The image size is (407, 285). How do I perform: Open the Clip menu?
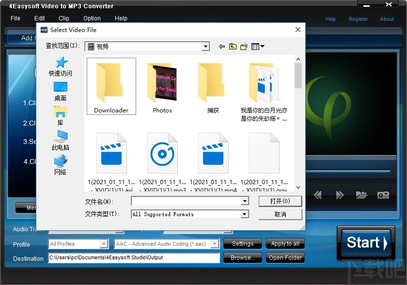[x=63, y=18]
